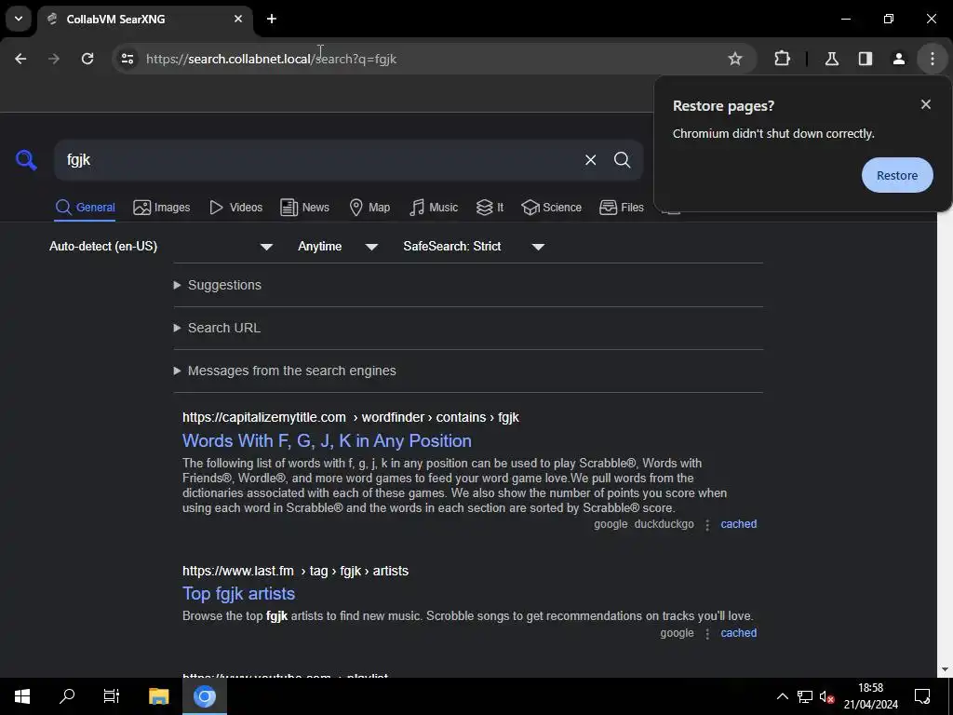Click the www.last.fm result URL
The height and width of the screenshot is (715, 953).
pos(295,571)
